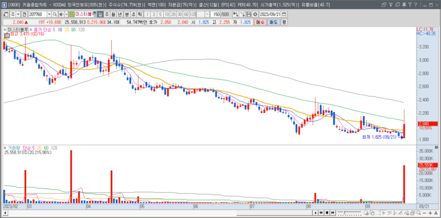This screenshot has height=218, width=441.
Task: Click the stock code field 207760
Action: pos(38,14)
